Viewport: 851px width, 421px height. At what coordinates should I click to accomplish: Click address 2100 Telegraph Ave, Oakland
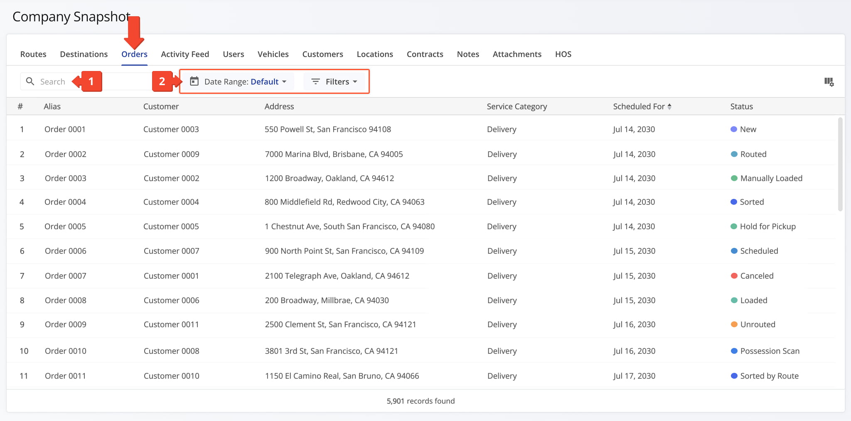337,276
